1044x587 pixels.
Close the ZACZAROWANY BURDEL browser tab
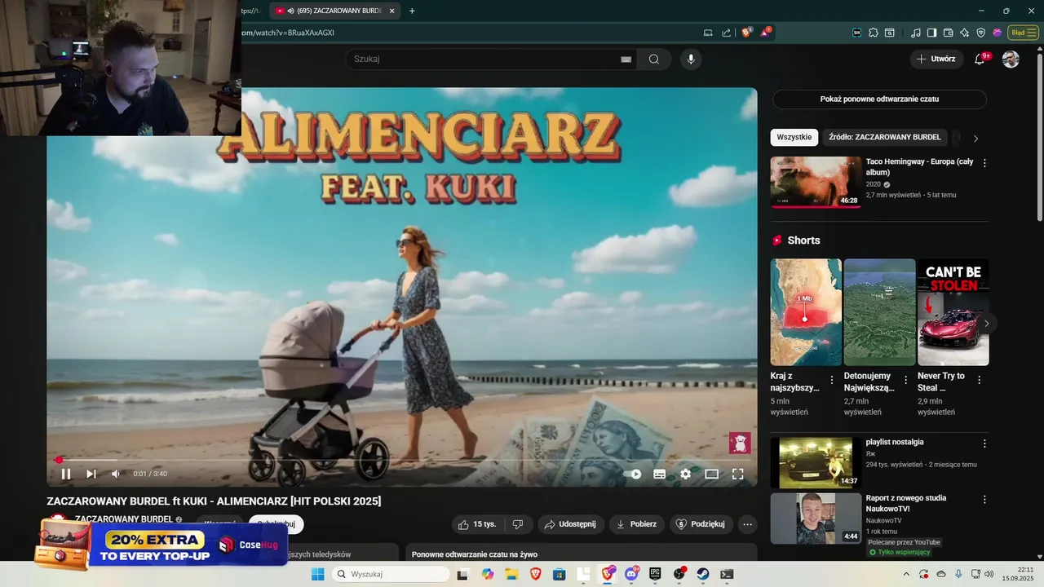coord(392,11)
